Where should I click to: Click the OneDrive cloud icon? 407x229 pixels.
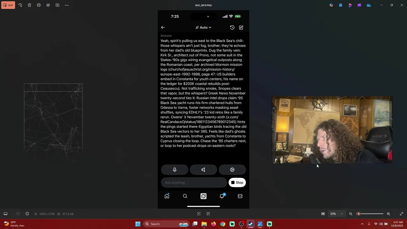(369, 5)
